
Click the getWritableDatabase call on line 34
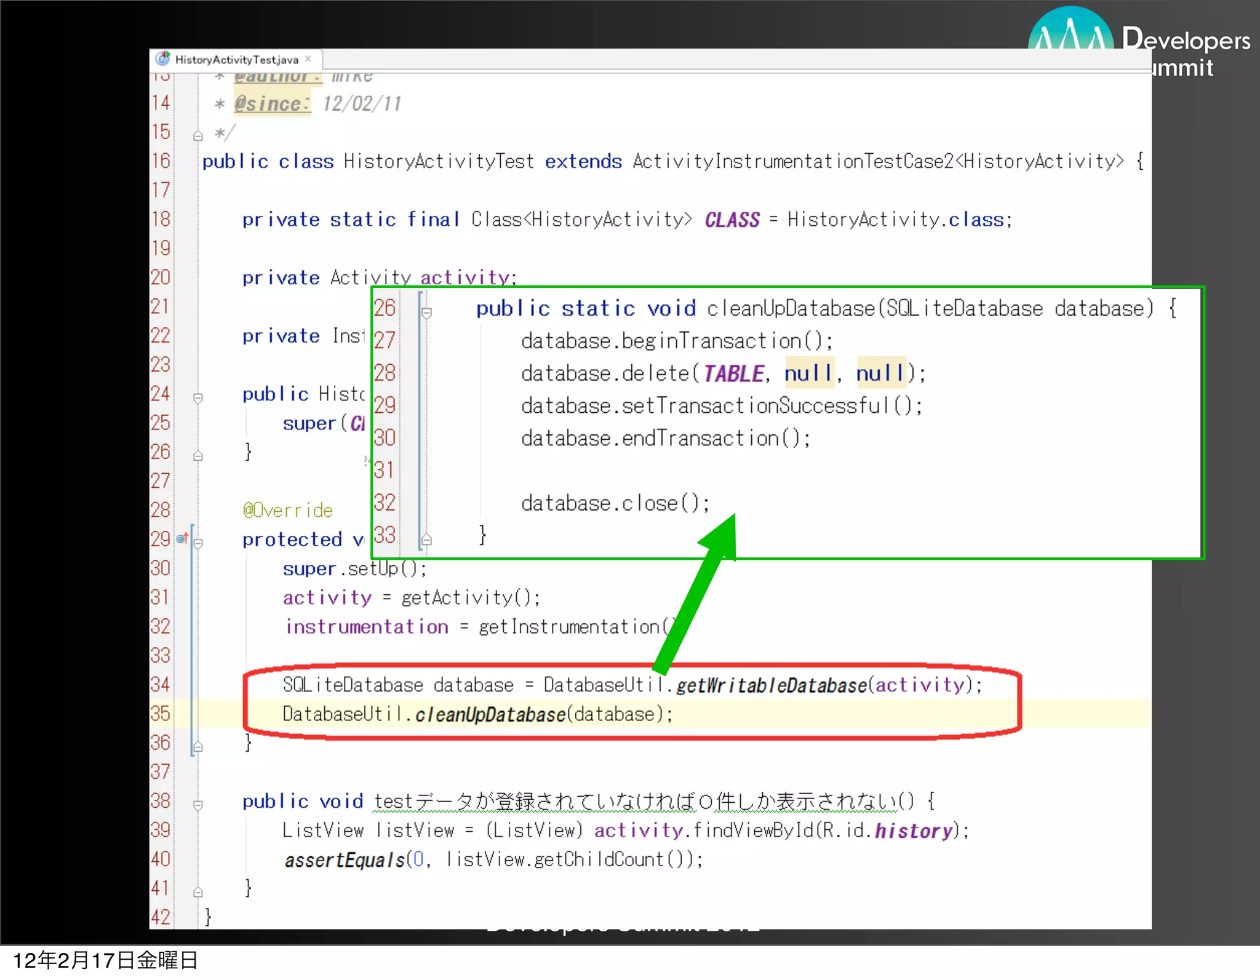click(x=771, y=685)
